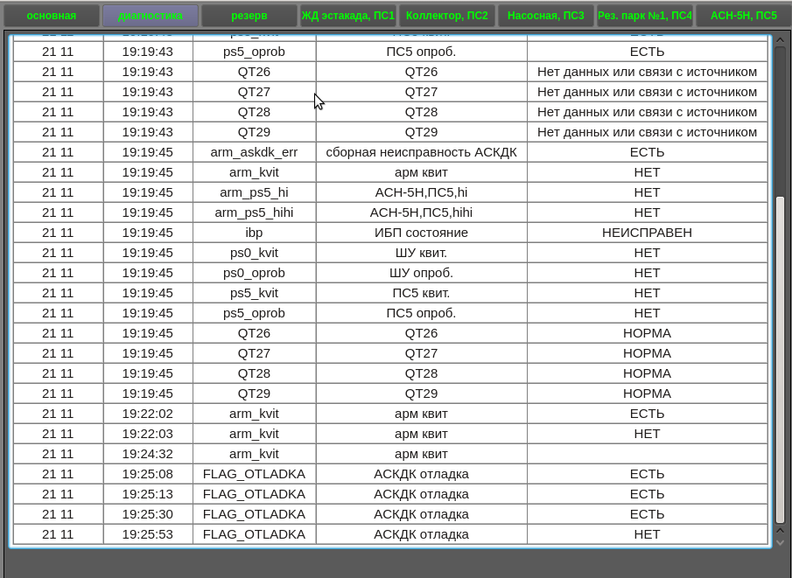Screen dimensions: 792x578
Task: Open the АСН-5Н, ПС5 tab
Action: coord(744,16)
